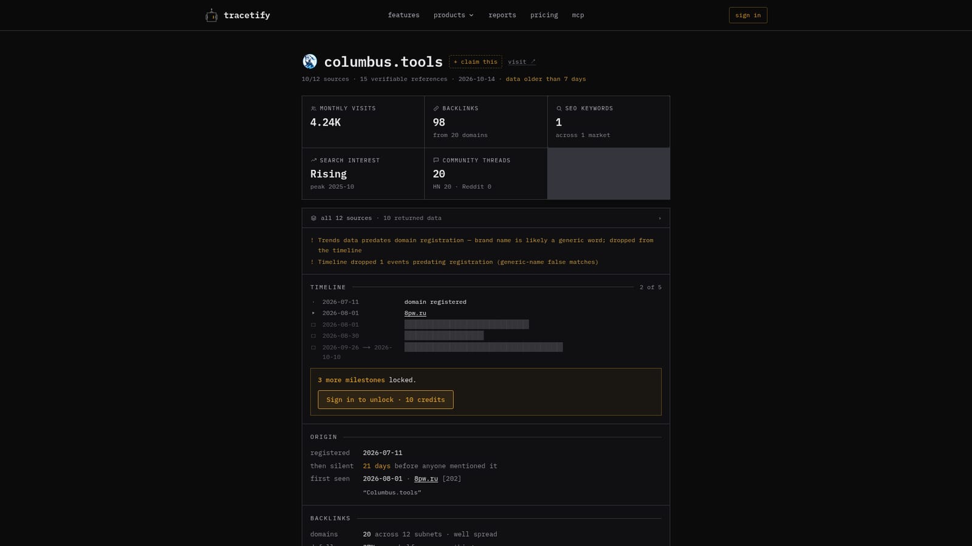
Task: Click the HN 20 · Reddit 0 text
Action: (462, 187)
